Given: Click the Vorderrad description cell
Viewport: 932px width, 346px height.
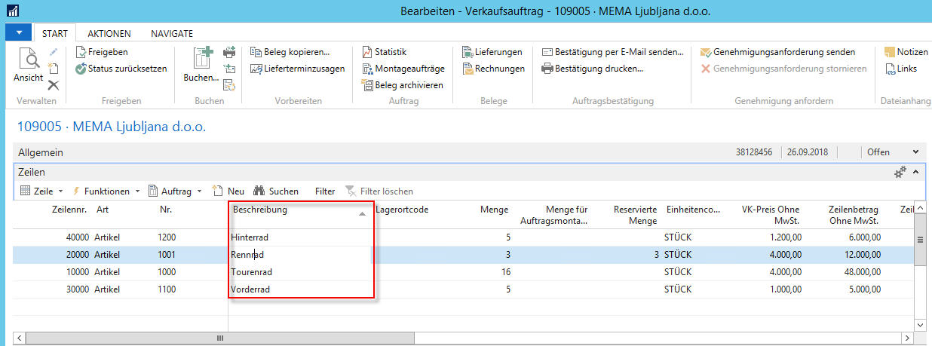Looking at the screenshot, I should pos(300,289).
